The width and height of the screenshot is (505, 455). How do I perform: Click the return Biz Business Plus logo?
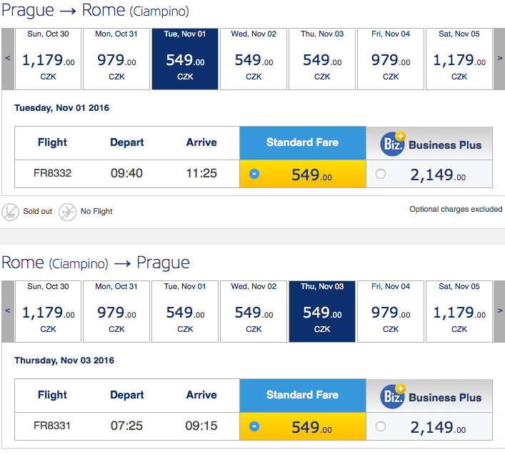pos(393,396)
